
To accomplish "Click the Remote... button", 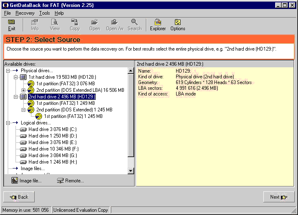I will [x=70, y=181].
